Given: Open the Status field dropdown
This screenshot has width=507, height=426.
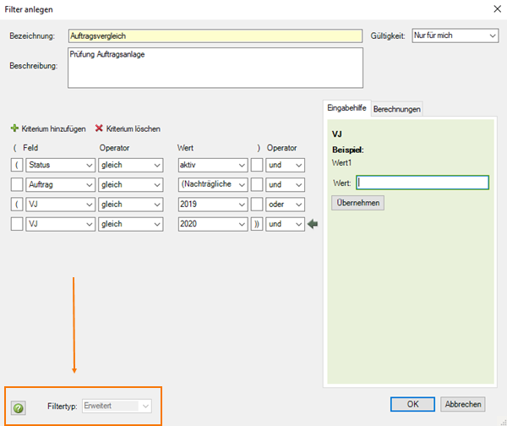Looking at the screenshot, I should point(61,165).
